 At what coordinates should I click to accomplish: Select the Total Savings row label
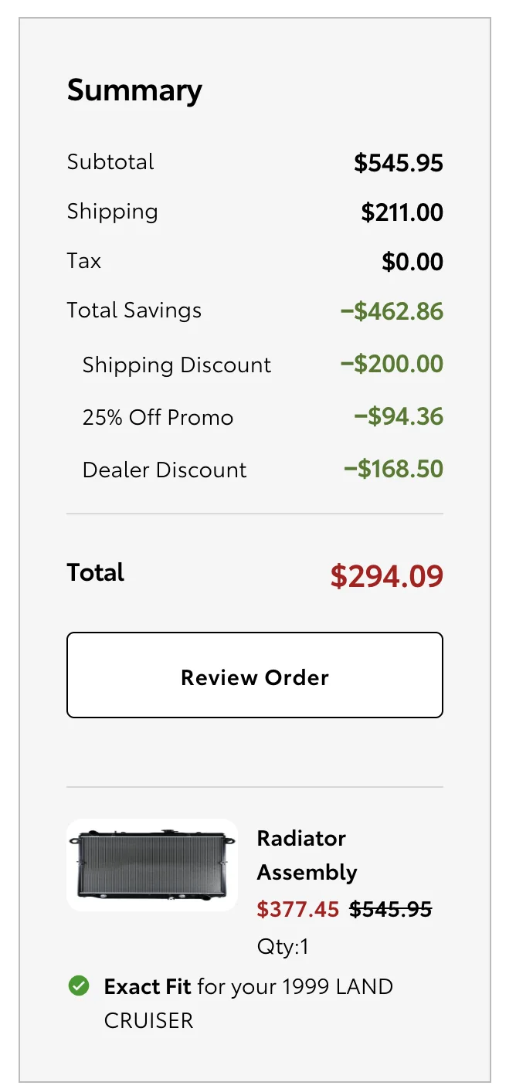(x=134, y=310)
